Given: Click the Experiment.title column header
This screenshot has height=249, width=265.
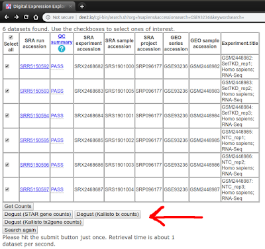Looking at the screenshot, I should click(240, 43).
